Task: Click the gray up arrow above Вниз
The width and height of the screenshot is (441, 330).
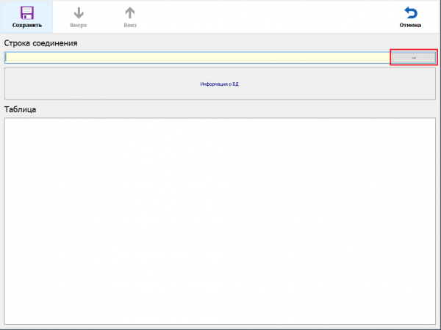Action: pos(130,13)
